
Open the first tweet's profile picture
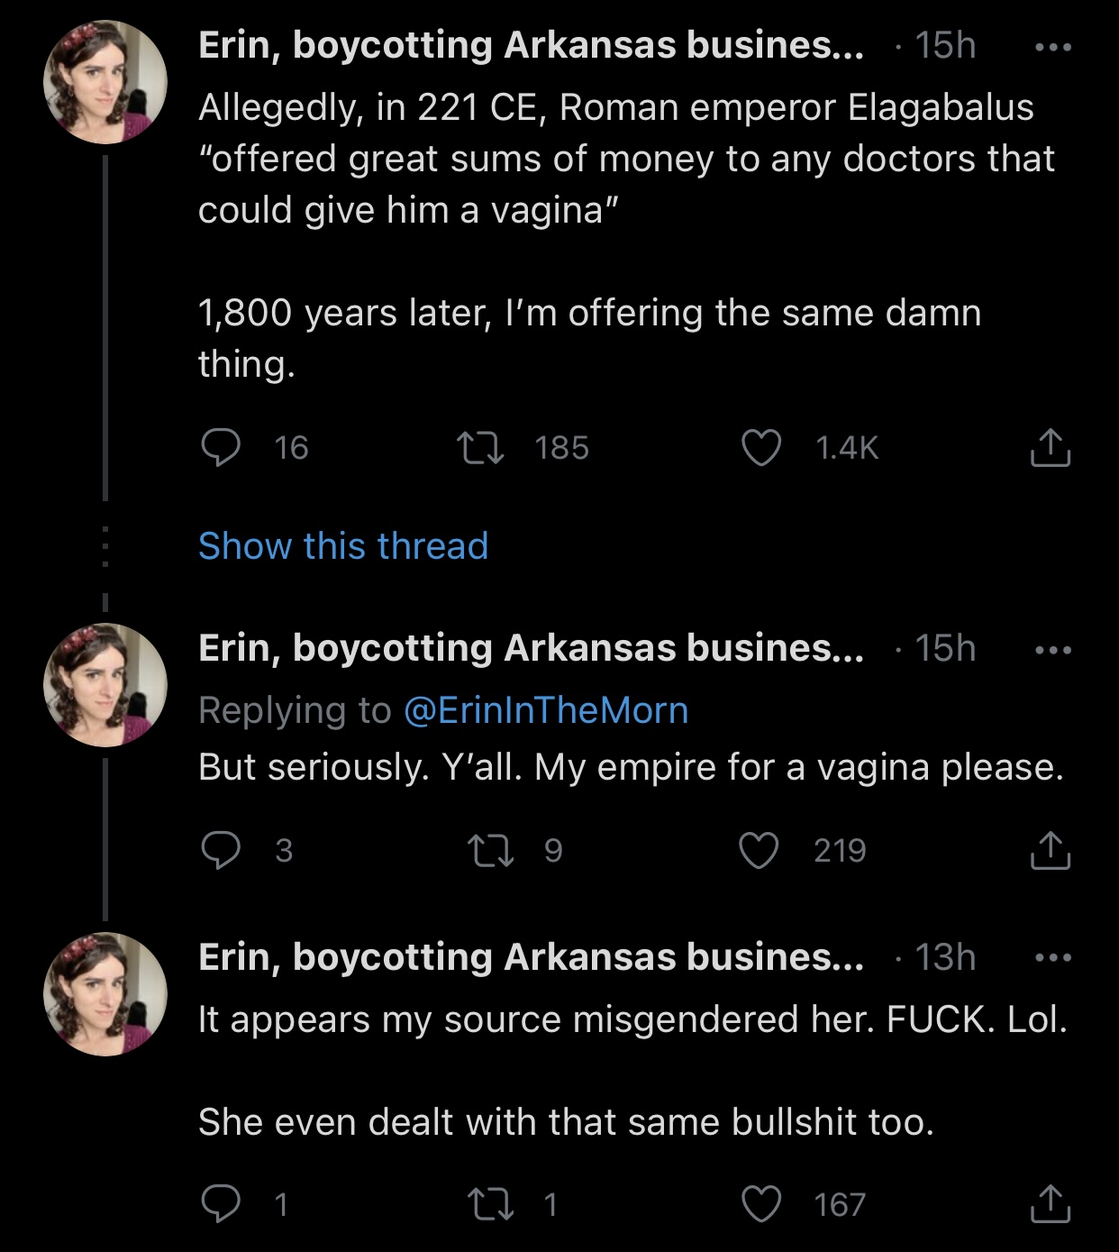(x=105, y=82)
